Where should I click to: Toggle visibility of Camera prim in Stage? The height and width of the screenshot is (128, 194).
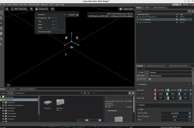pos(177,20)
